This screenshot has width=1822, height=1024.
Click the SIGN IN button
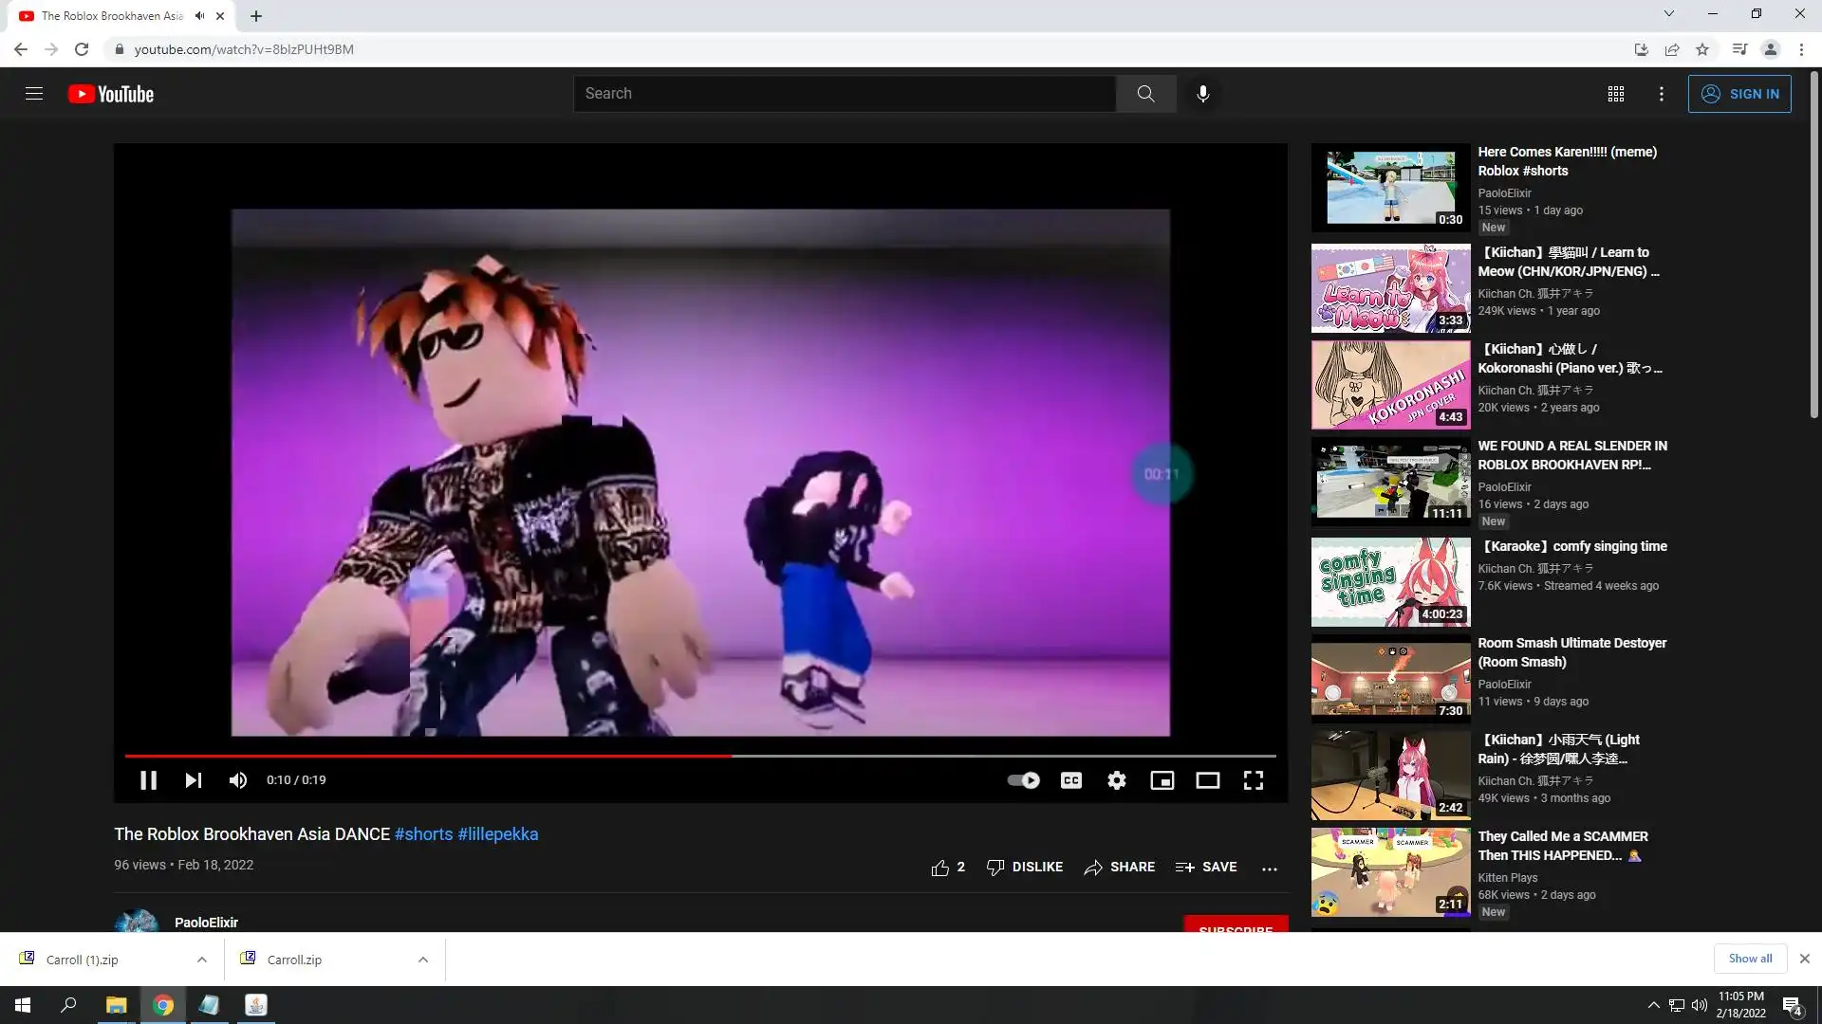(1738, 94)
